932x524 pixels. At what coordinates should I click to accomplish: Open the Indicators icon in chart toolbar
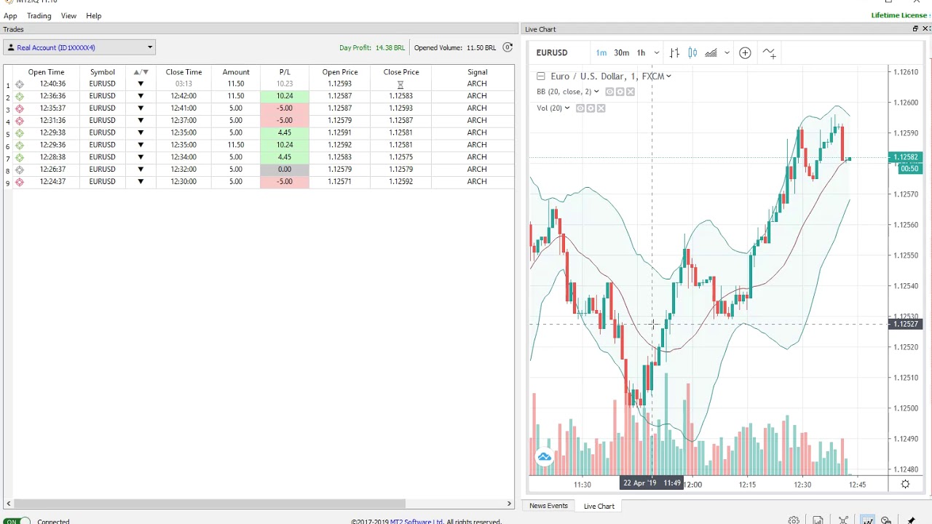[x=770, y=52]
